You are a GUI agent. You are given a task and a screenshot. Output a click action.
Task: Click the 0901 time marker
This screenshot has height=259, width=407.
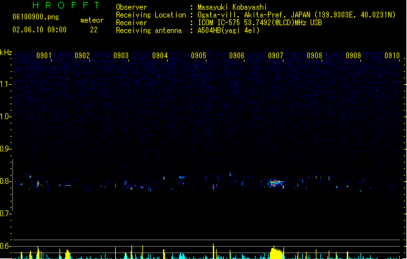[43, 56]
